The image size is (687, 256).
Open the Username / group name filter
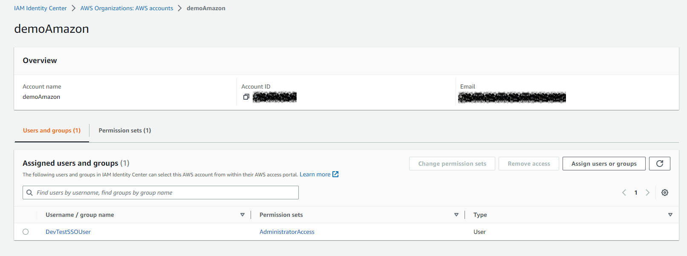242,214
